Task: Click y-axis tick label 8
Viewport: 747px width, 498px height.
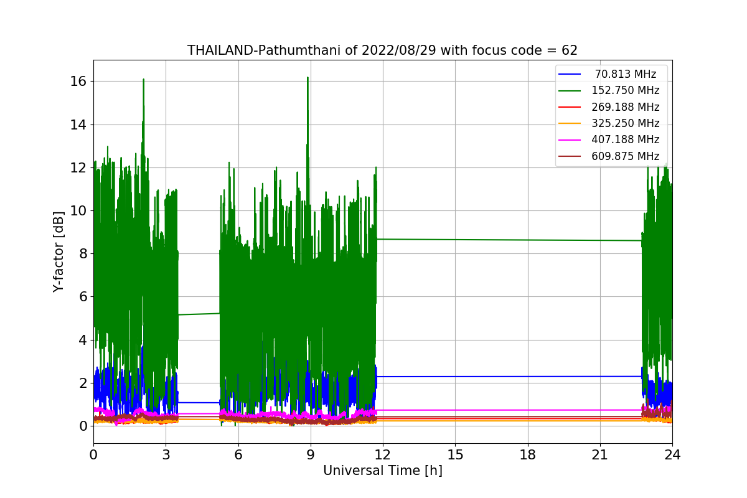Action: tap(82, 253)
